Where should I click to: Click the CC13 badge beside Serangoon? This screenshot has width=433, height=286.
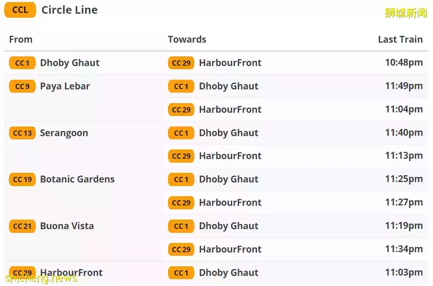tap(22, 133)
